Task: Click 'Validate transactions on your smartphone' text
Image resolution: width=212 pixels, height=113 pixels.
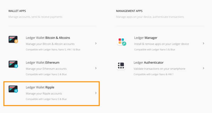Action: click(160, 69)
